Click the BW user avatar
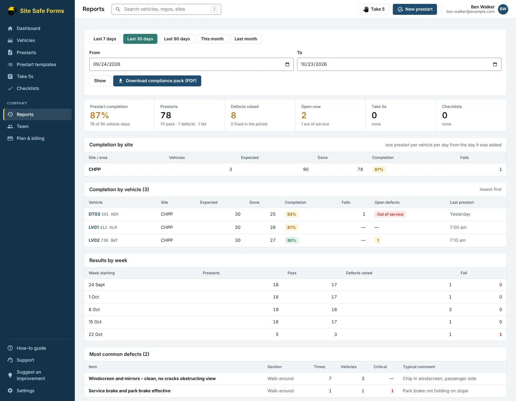 click(503, 9)
